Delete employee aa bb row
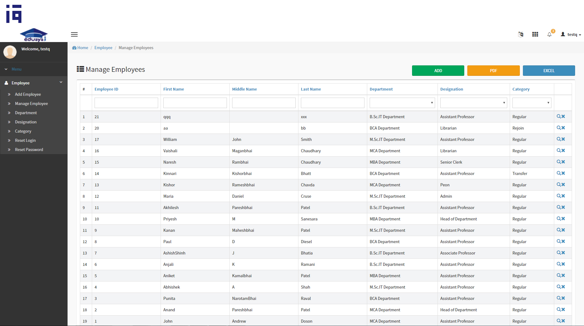Screen dimensions: 584x326 (x=563, y=128)
